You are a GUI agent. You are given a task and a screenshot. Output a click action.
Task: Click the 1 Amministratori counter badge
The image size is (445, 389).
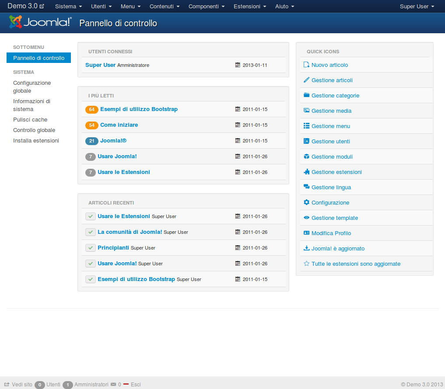pyautogui.click(x=68, y=385)
